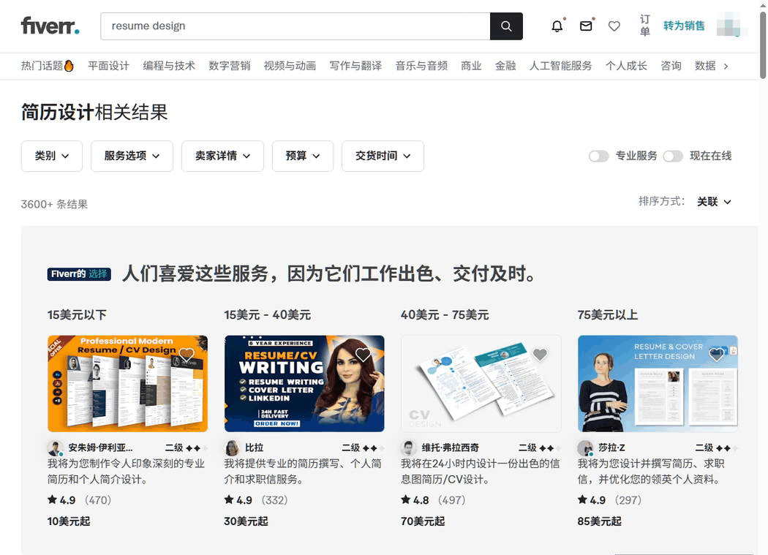Open the 音乐与音频 category menu
The width and height of the screenshot is (768, 555).
422,66
